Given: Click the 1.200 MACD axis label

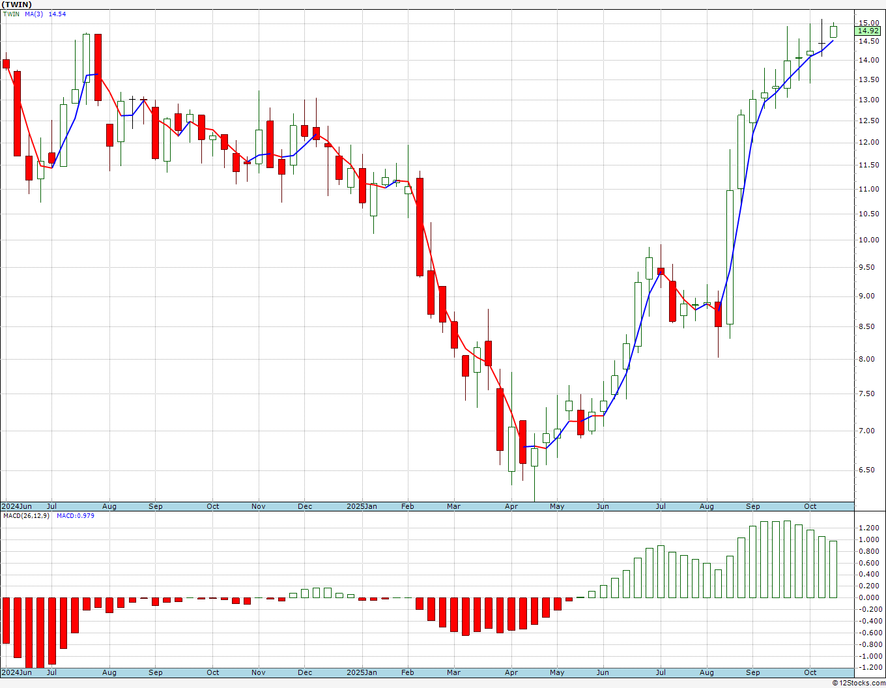Looking at the screenshot, I should [868, 528].
